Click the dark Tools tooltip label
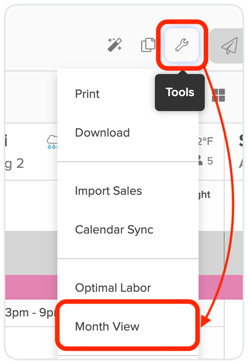The image size is (248, 364). coord(180,93)
